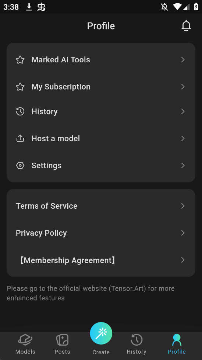This screenshot has width=202, height=360.
Task: Expand Marked AI Tools with its chevron
Action: coord(183,60)
